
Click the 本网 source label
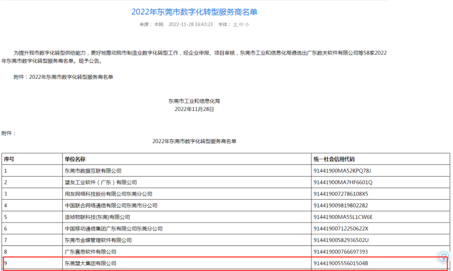tap(159, 25)
